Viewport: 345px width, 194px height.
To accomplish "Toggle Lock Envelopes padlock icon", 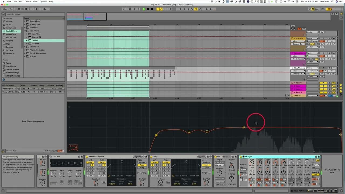I will click(x=304, y=29).
